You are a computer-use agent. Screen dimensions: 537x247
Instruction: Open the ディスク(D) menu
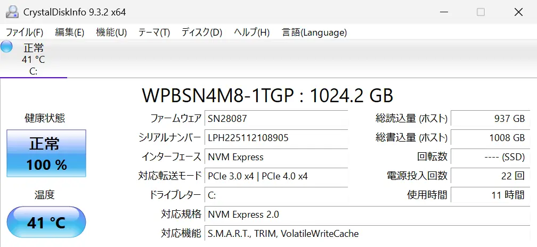coord(201,32)
